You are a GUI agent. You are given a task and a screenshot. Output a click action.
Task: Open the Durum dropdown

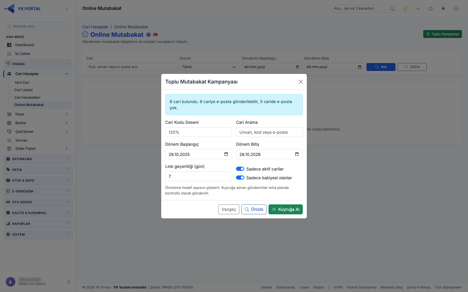coord(209,67)
